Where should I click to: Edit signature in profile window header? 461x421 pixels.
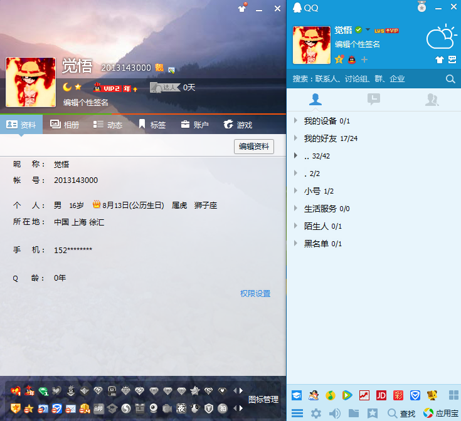pos(85,103)
